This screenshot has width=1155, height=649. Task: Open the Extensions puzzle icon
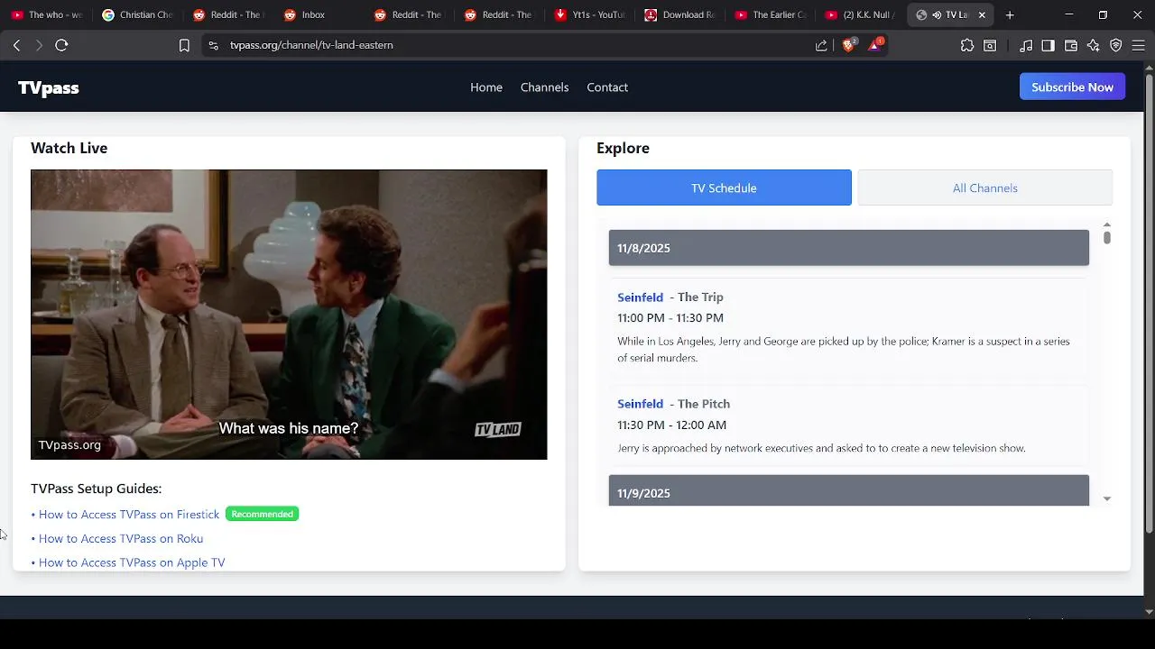click(x=967, y=45)
